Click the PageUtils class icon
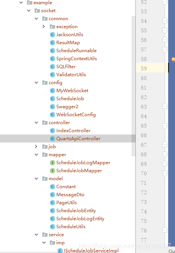The height and width of the screenshot is (253, 175). click(x=52, y=203)
